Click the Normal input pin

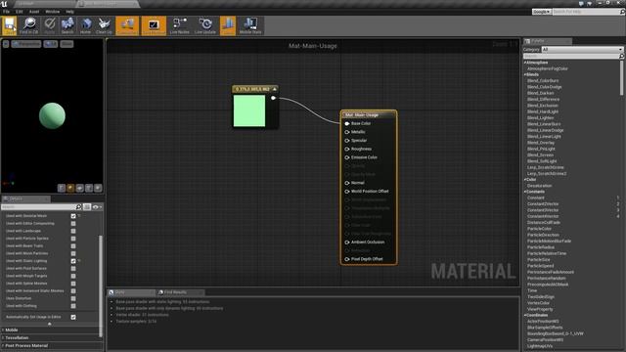tap(347, 183)
